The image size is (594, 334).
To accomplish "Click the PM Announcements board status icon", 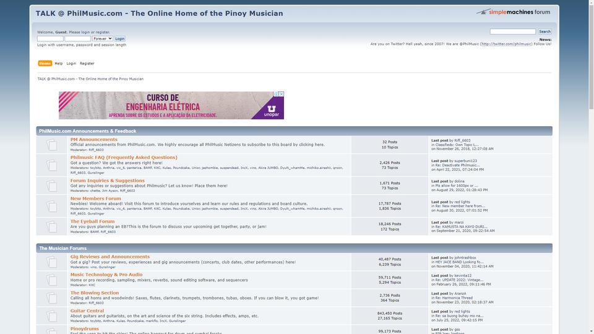I will [52, 145].
